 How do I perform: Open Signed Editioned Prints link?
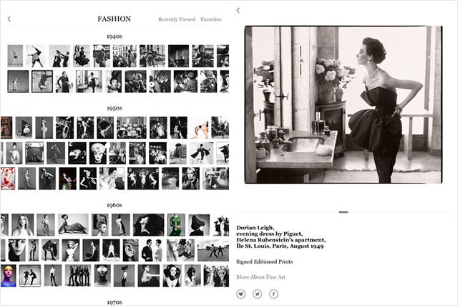click(x=264, y=262)
